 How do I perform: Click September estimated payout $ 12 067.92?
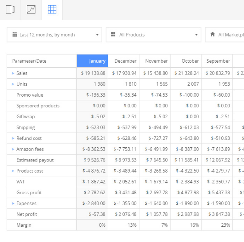pos(218,160)
